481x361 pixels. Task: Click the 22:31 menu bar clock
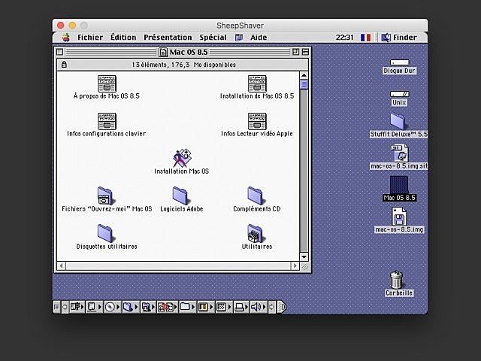(x=344, y=38)
